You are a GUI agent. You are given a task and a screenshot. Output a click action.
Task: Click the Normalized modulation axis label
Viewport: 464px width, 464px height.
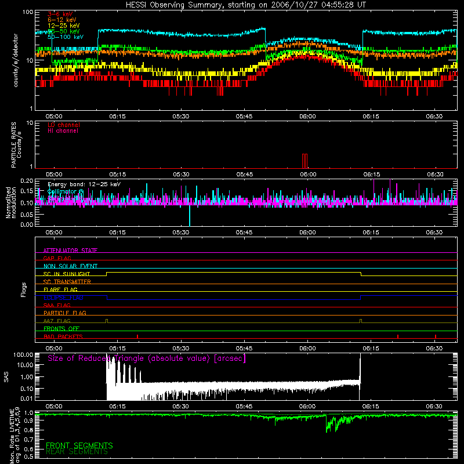pos(11,202)
